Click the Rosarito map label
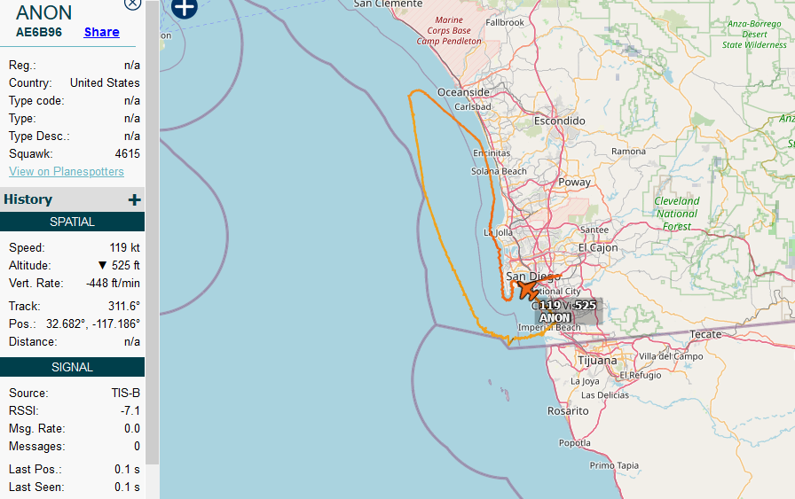 click(x=568, y=411)
